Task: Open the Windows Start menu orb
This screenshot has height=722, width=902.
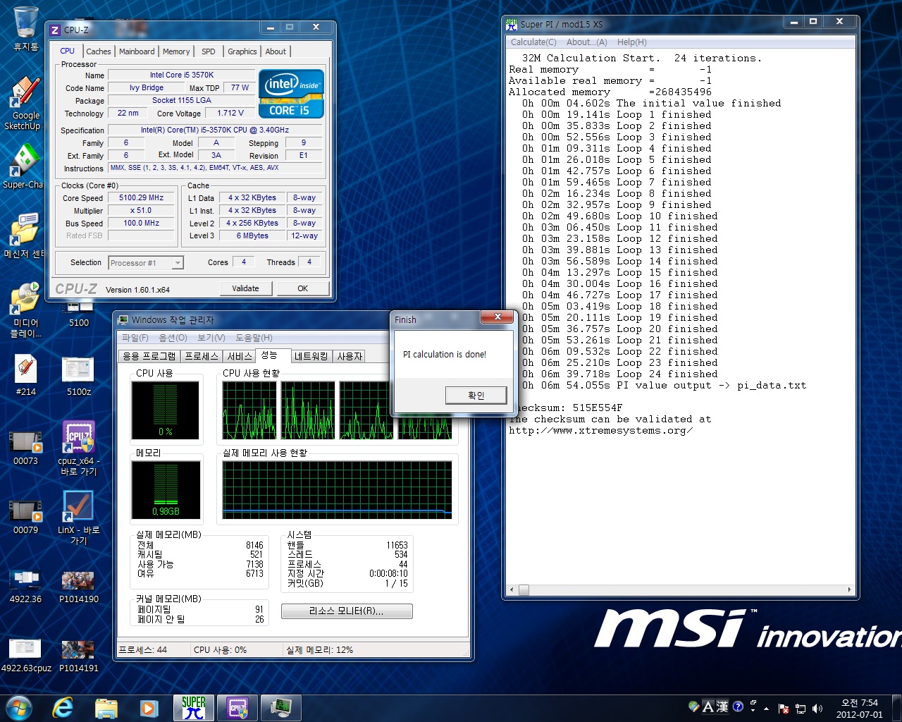Action: (18, 708)
